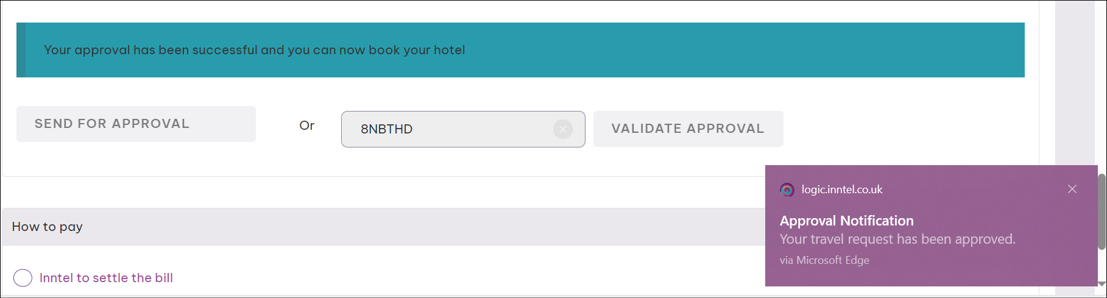Click the approval successful banner message
This screenshot has height=298, width=1107.
(x=254, y=50)
